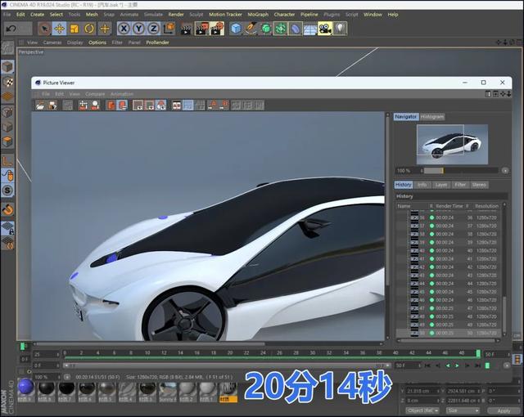Add a Cube primitive object

[x=236, y=29]
